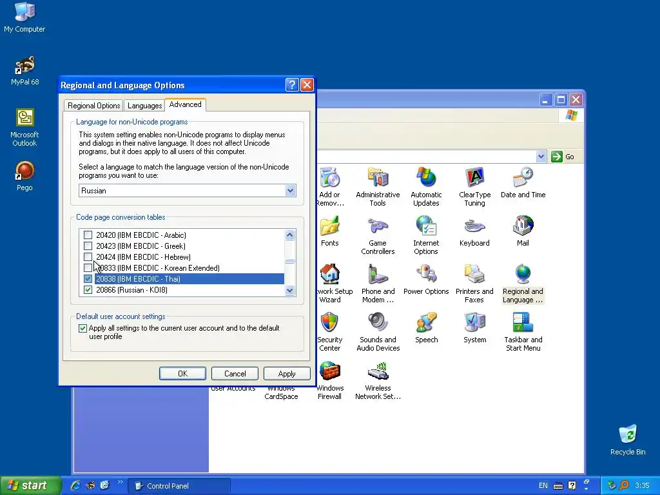Select Pego desktop shortcut

(24, 177)
